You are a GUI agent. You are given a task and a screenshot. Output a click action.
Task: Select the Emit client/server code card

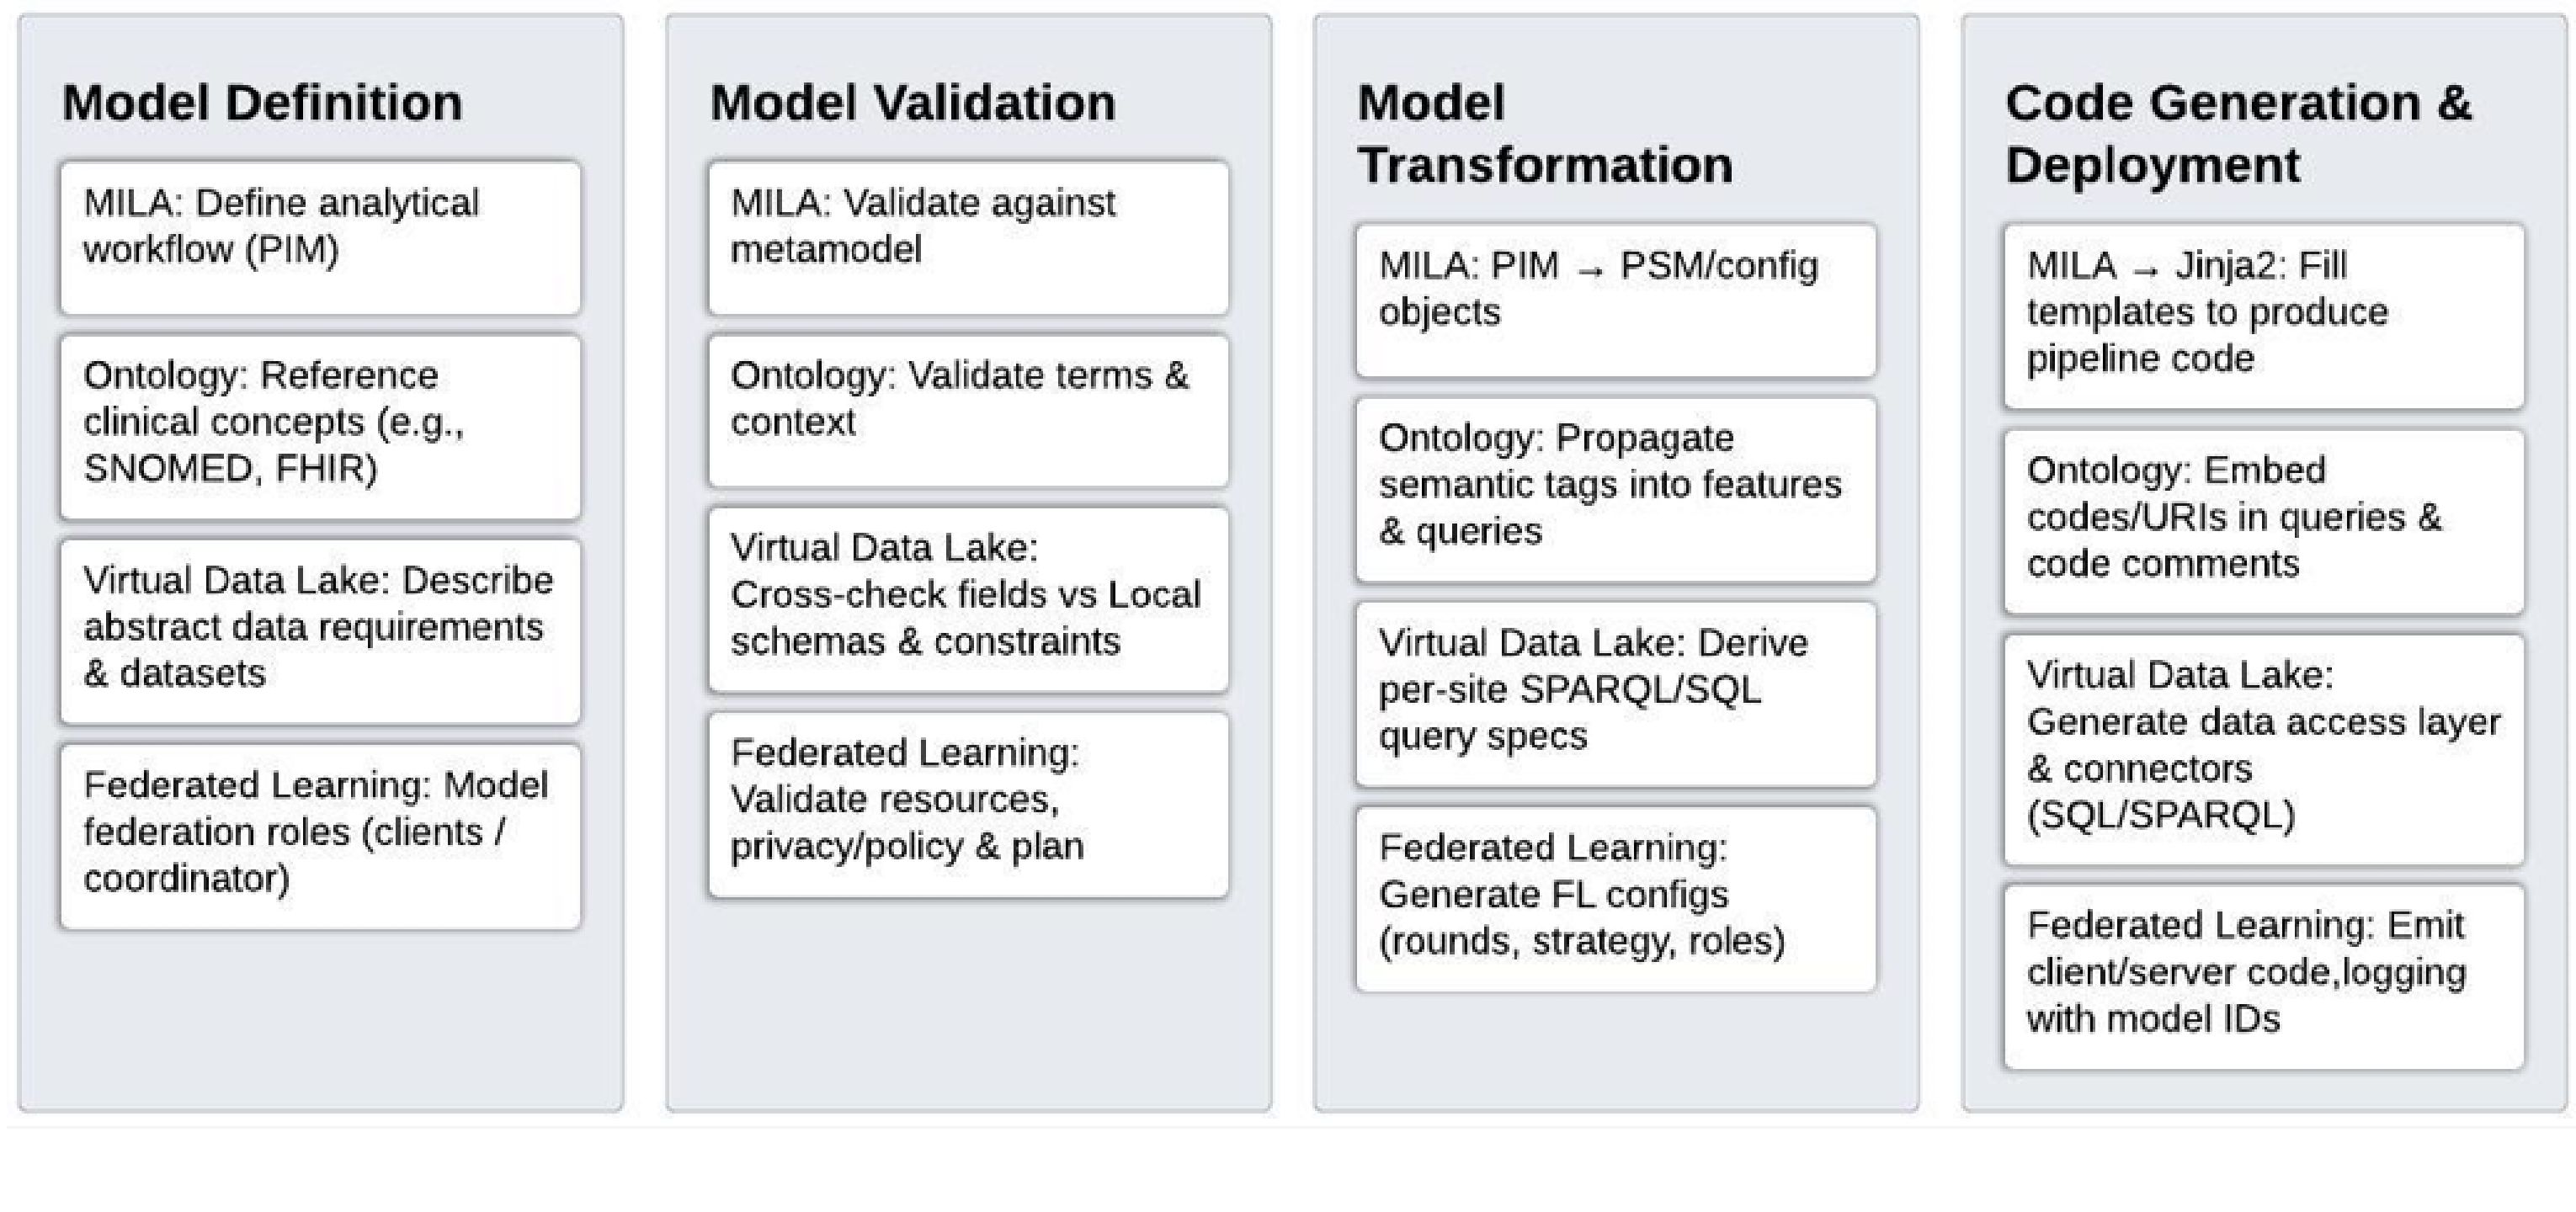[x=2263, y=976]
